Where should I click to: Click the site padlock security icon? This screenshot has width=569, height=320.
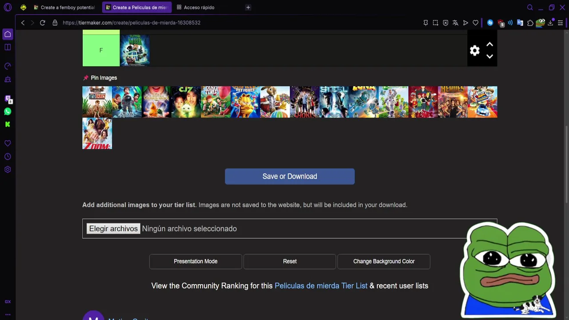coord(55,23)
